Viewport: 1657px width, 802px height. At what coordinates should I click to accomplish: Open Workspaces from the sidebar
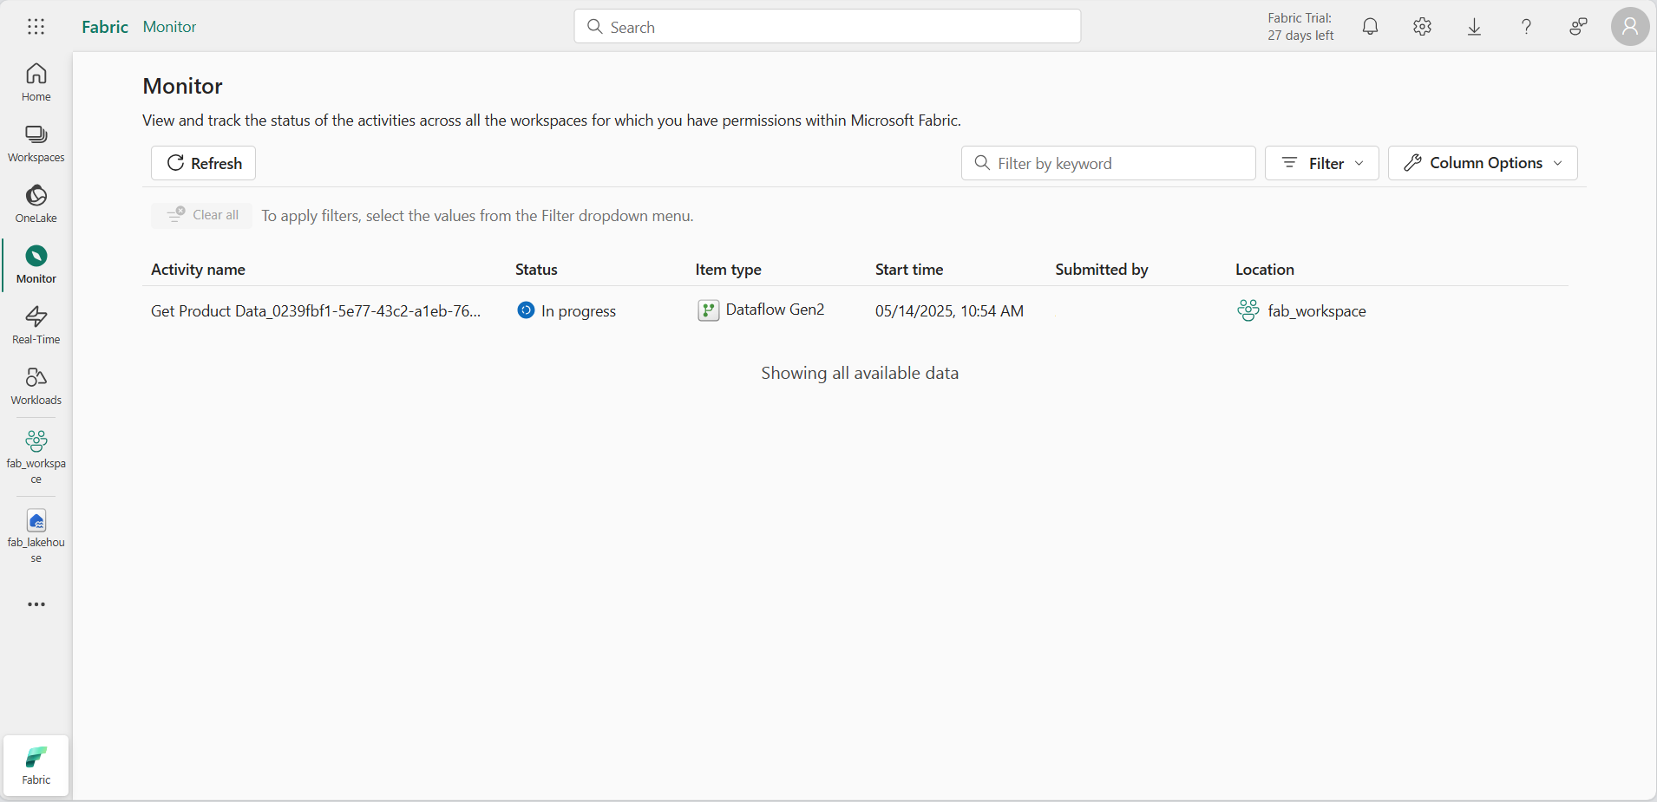(36, 143)
